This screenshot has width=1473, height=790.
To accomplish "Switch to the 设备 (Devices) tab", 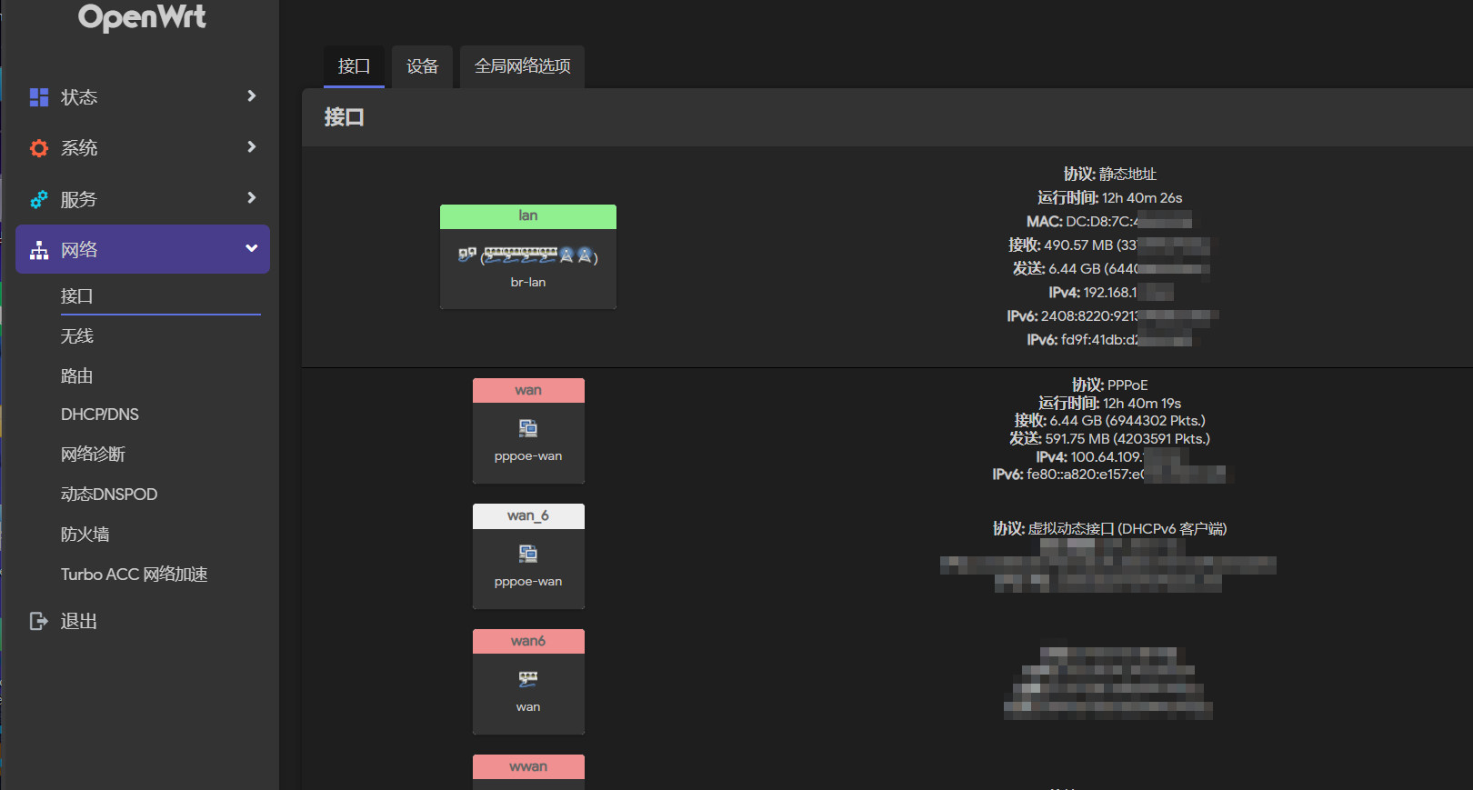I will tap(422, 66).
